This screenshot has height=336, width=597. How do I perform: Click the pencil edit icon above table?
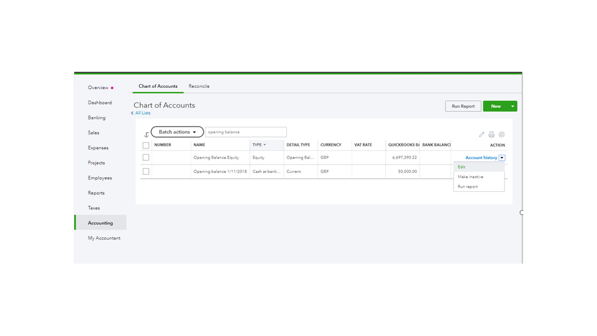[x=482, y=135]
